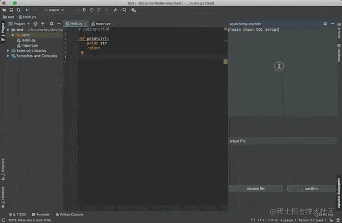This screenshot has height=223, width=342.
Task: Click the PEP 8 status bar message
Action: pyautogui.click(x=30, y=220)
